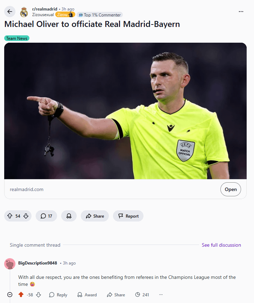254x303 pixels.
Task: Upvote the Michael Oliver post
Action: [10, 216]
